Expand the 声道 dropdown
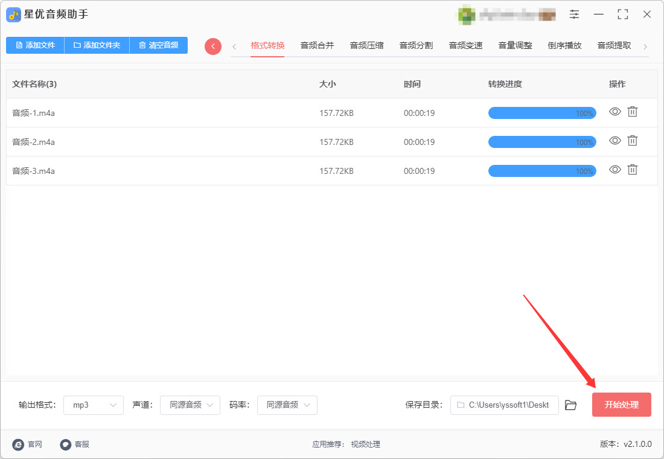The height and width of the screenshot is (459, 664). (x=190, y=405)
